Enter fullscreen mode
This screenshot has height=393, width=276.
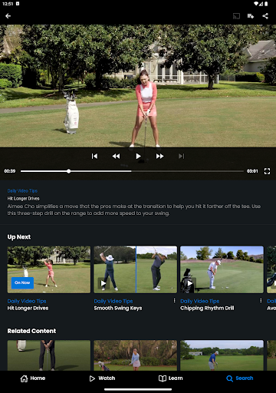267,171
